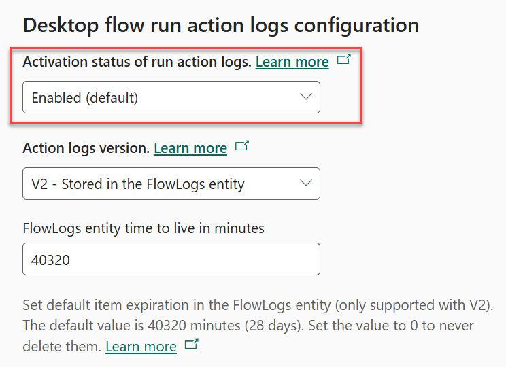Open external link icon beside Activation status Learn more

click(x=343, y=59)
